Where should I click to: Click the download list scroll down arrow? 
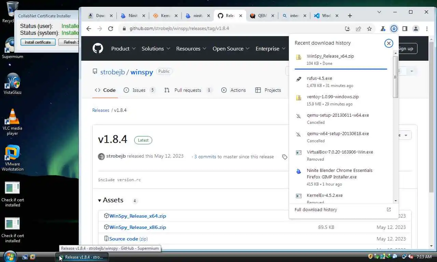[395, 201]
